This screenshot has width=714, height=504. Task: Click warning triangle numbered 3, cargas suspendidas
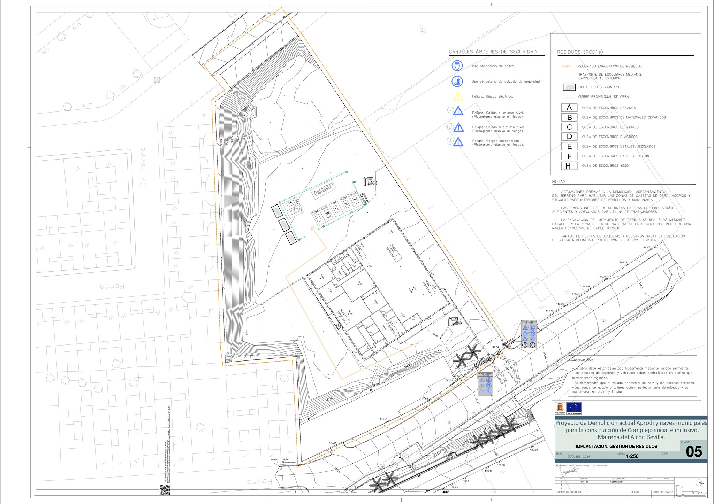pos(458,142)
